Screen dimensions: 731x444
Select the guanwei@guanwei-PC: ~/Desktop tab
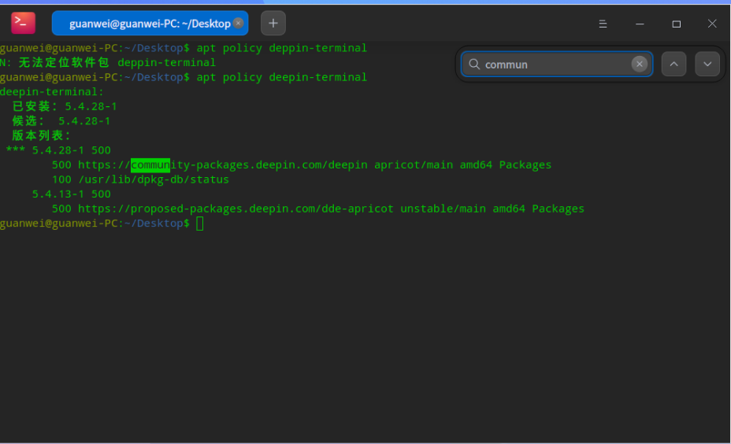150,24
